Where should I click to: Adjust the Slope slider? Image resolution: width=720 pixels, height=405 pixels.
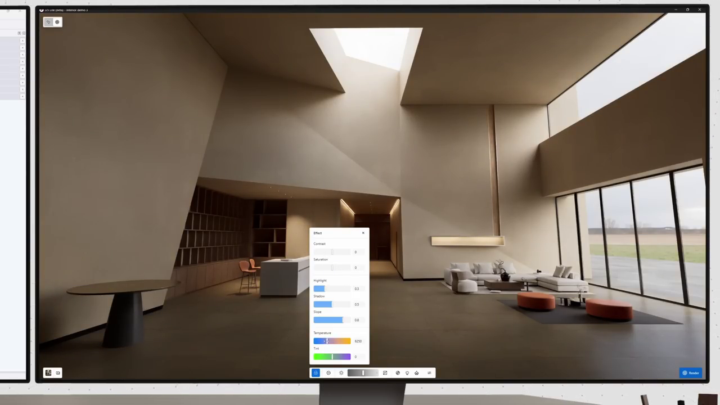point(332,320)
